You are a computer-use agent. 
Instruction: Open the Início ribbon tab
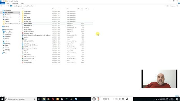[8, 3]
